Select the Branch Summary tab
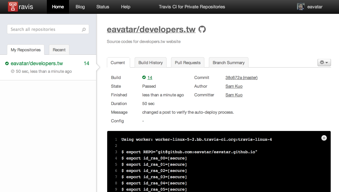The height and width of the screenshot is (192, 339). [228, 63]
